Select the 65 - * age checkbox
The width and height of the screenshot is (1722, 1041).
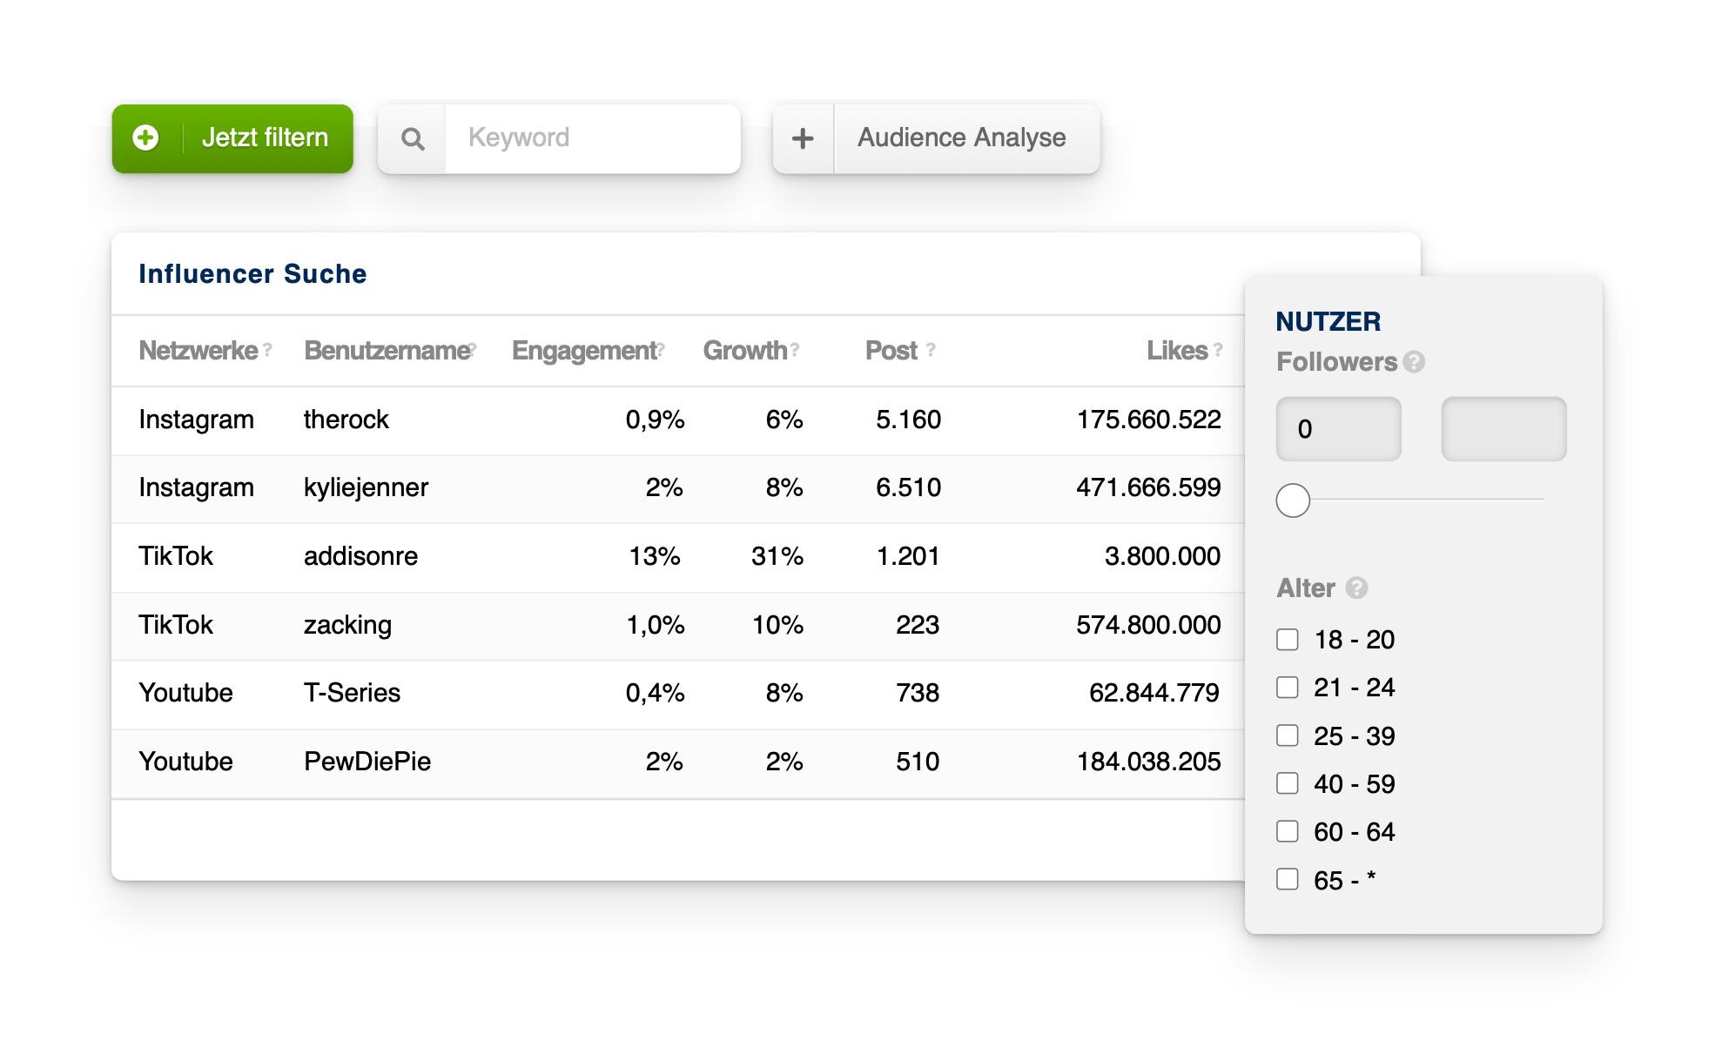pyautogui.click(x=1288, y=879)
